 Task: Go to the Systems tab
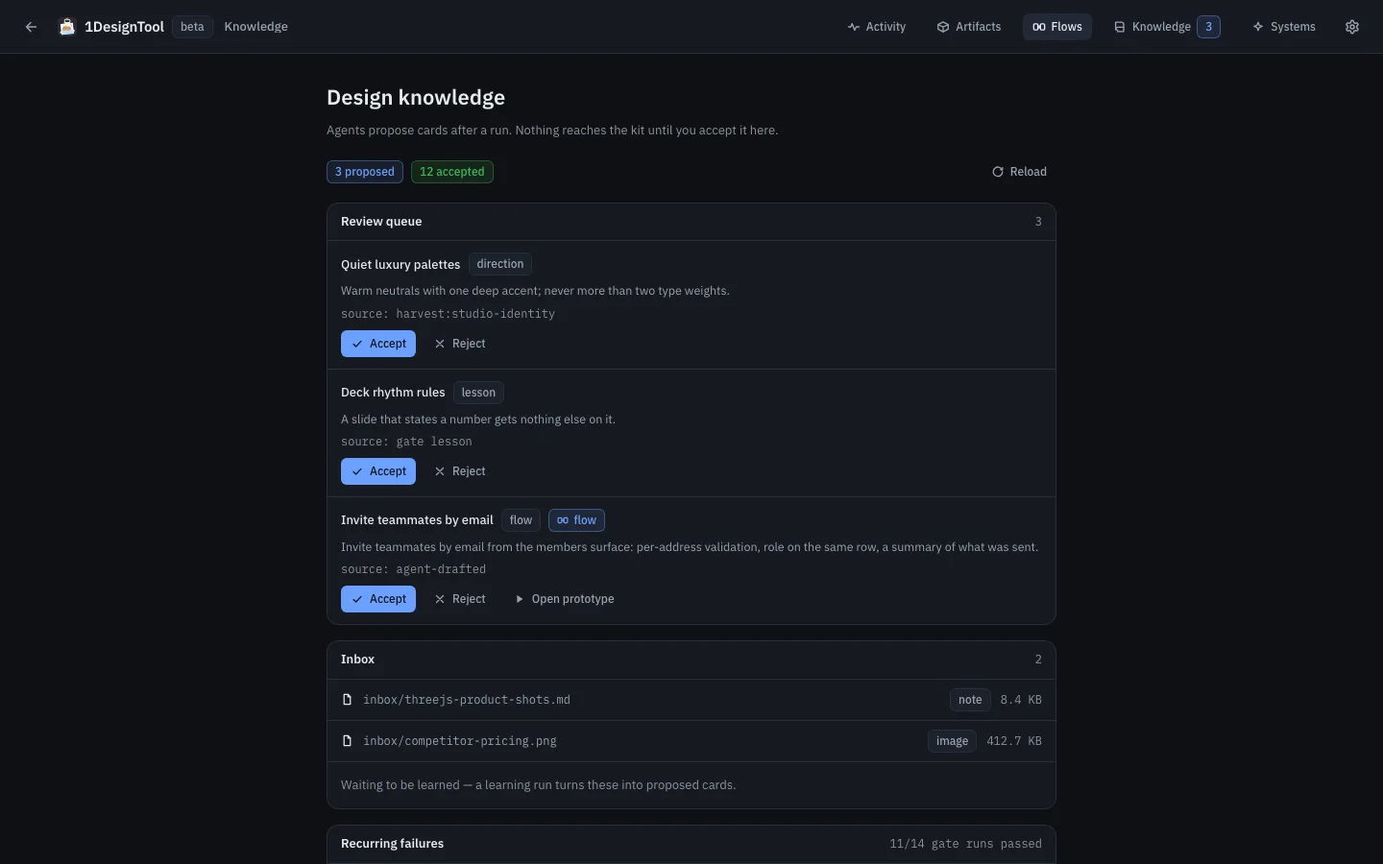coord(1284,27)
